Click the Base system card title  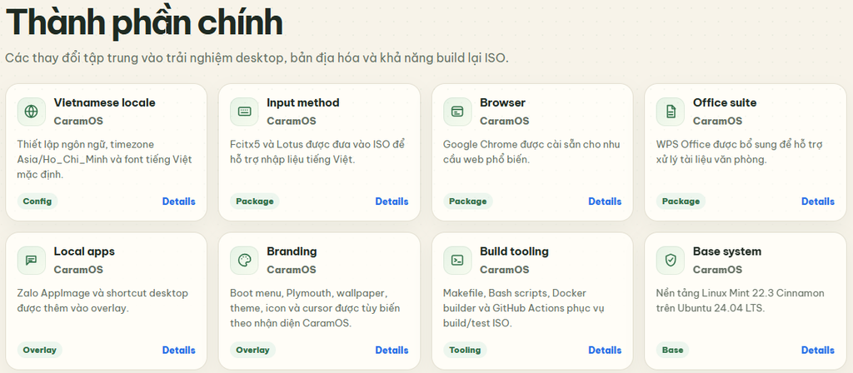[726, 251]
